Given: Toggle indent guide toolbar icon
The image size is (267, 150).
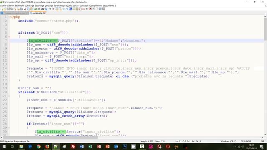Looking at the screenshot, I should (71, 9).
